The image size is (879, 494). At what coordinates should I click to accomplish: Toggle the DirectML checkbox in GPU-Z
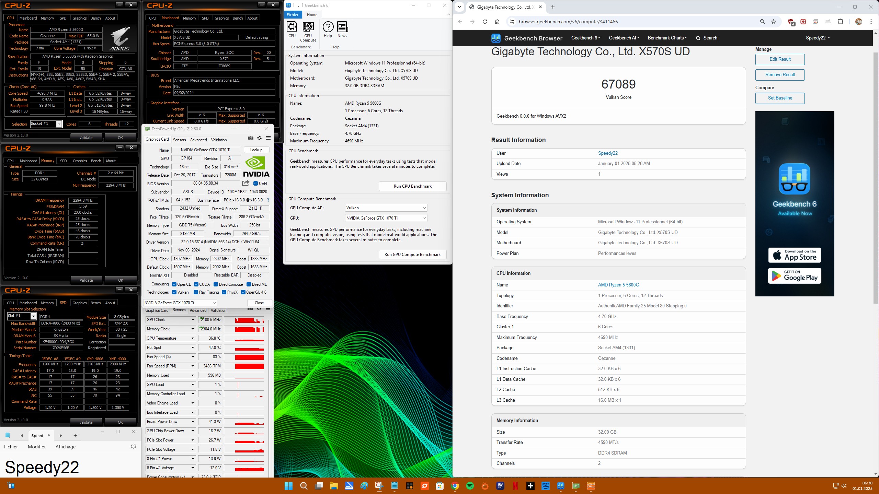coord(249,284)
